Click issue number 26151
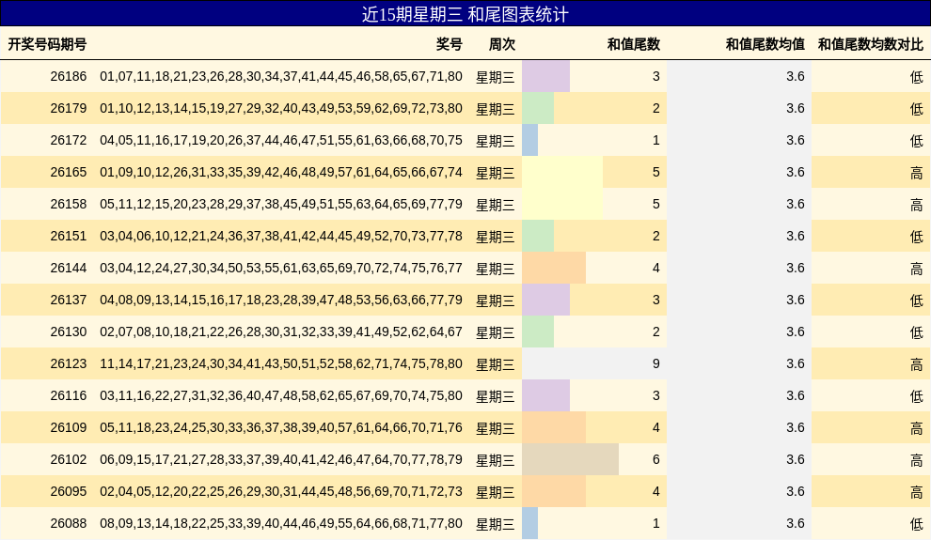Image resolution: width=931 pixels, height=540 pixels. (x=69, y=237)
